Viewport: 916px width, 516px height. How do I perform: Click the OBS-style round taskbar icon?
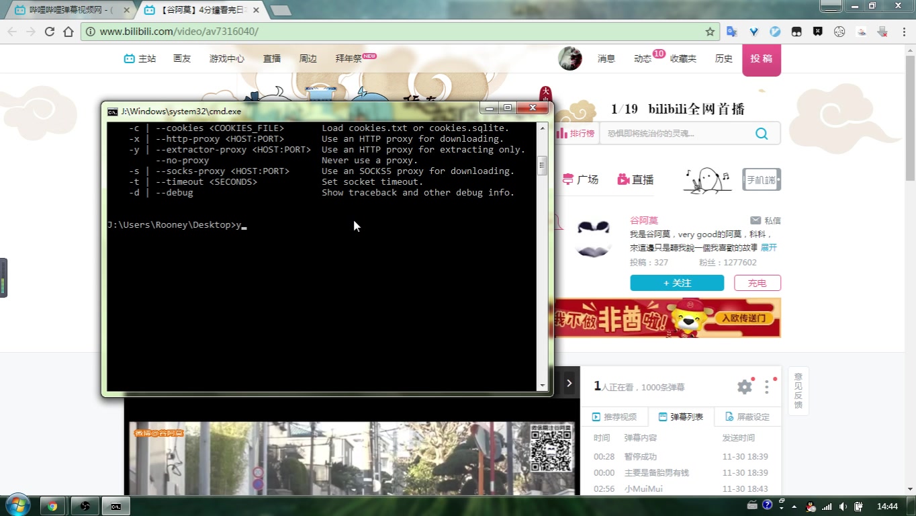click(x=85, y=506)
